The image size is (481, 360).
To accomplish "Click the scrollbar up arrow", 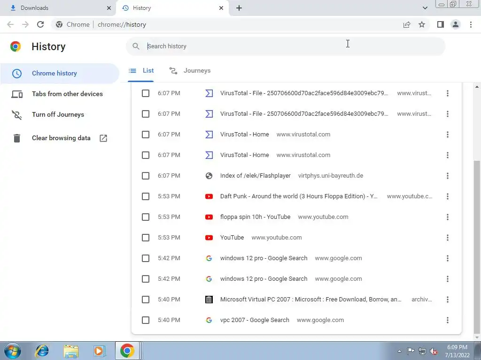I will 477,87.
